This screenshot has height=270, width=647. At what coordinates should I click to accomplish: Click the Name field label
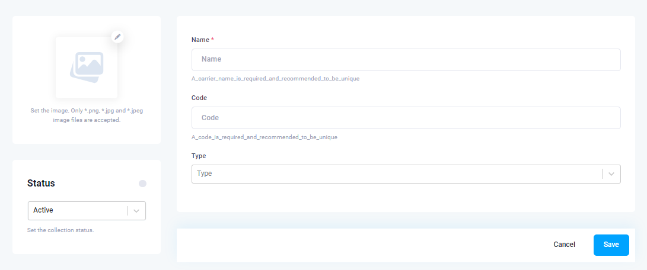tap(200, 40)
